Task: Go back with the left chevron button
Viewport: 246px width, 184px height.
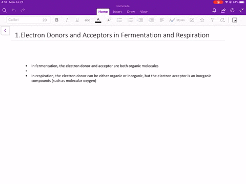Action: pyautogui.click(x=5, y=31)
